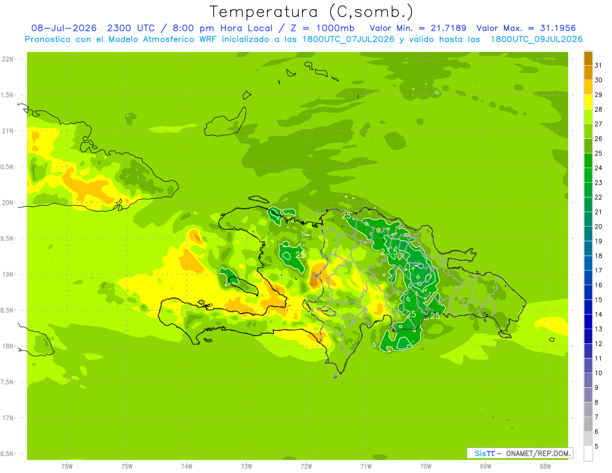This screenshot has width=612, height=473.
Task: Click the title "Temperatura (C,somb.)"
Action: 312,12
